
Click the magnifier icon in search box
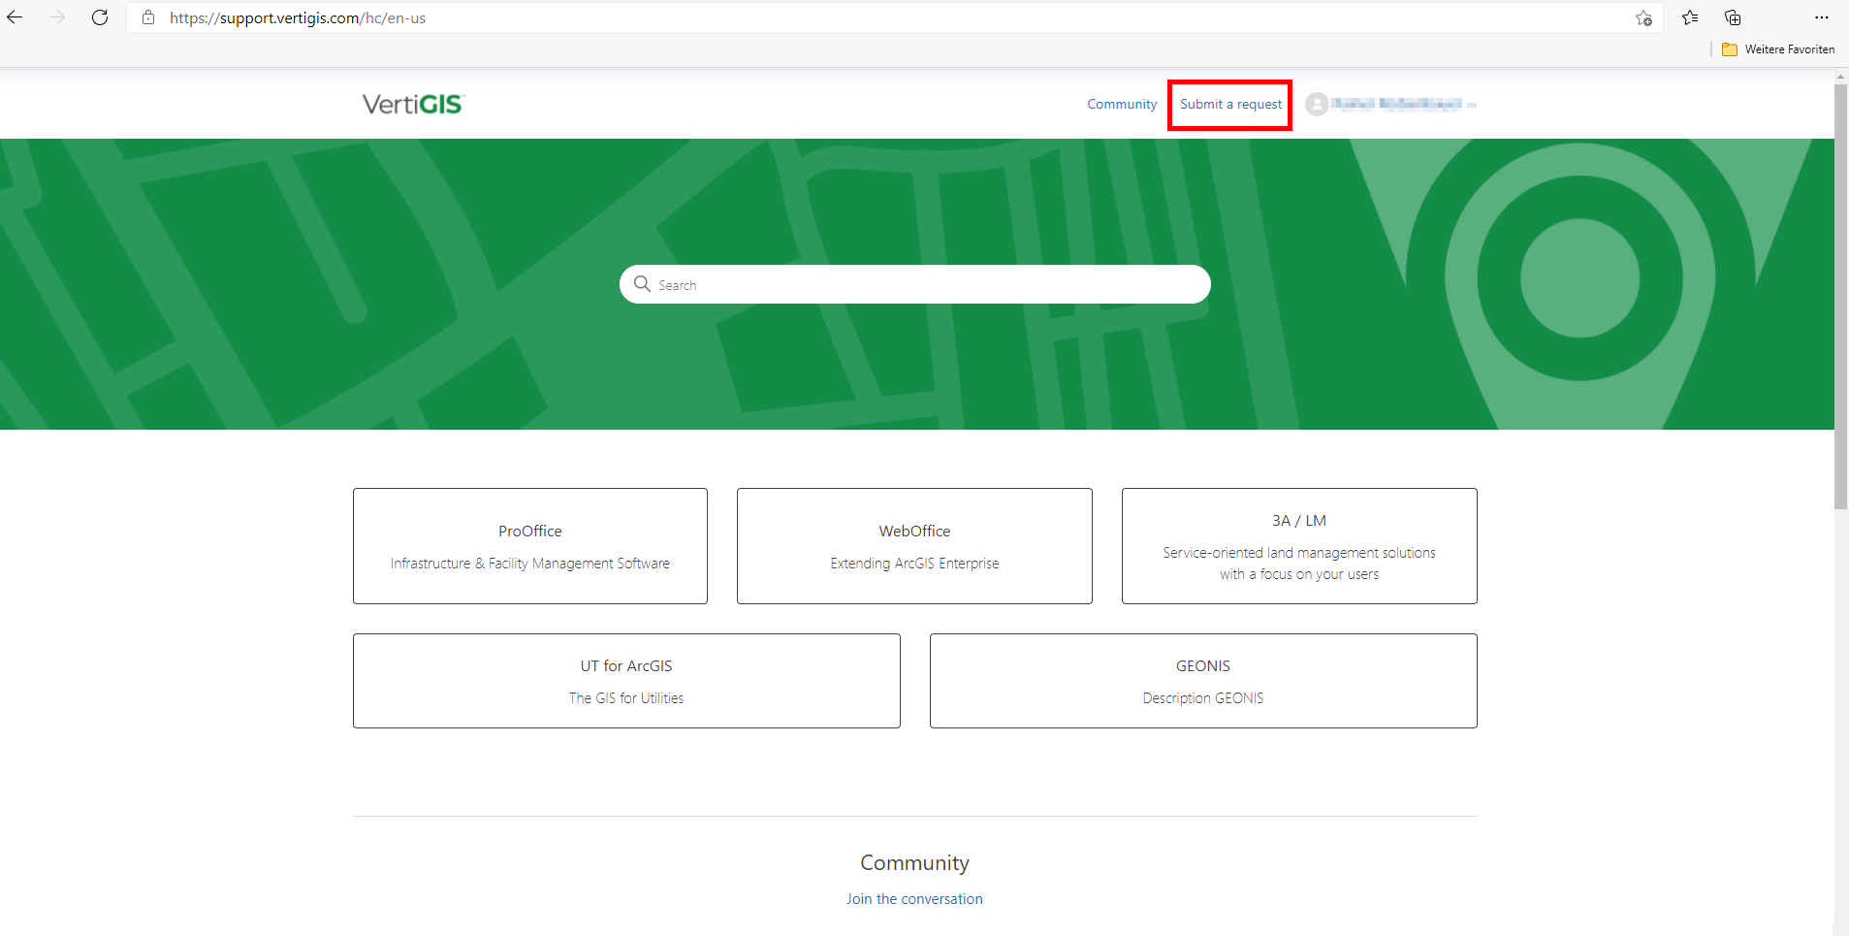[x=642, y=283]
